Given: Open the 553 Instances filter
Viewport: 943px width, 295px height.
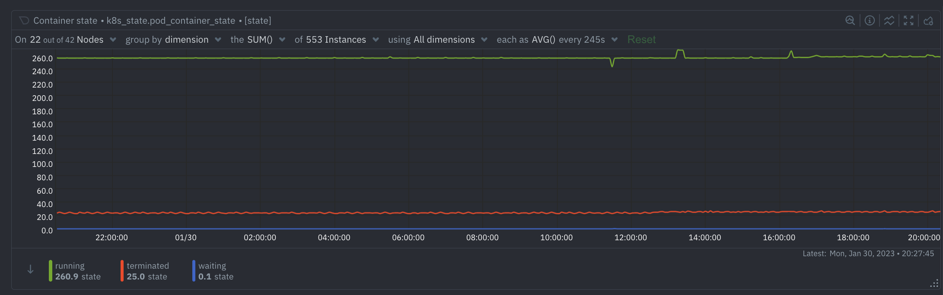Looking at the screenshot, I should click(x=336, y=40).
